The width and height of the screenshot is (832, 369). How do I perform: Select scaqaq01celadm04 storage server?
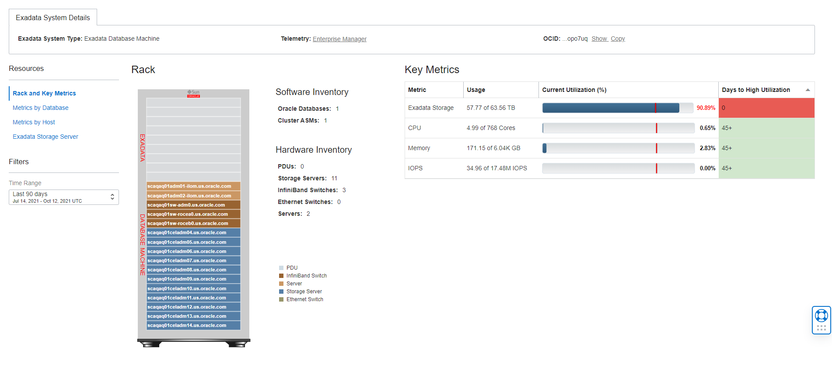[x=193, y=232]
